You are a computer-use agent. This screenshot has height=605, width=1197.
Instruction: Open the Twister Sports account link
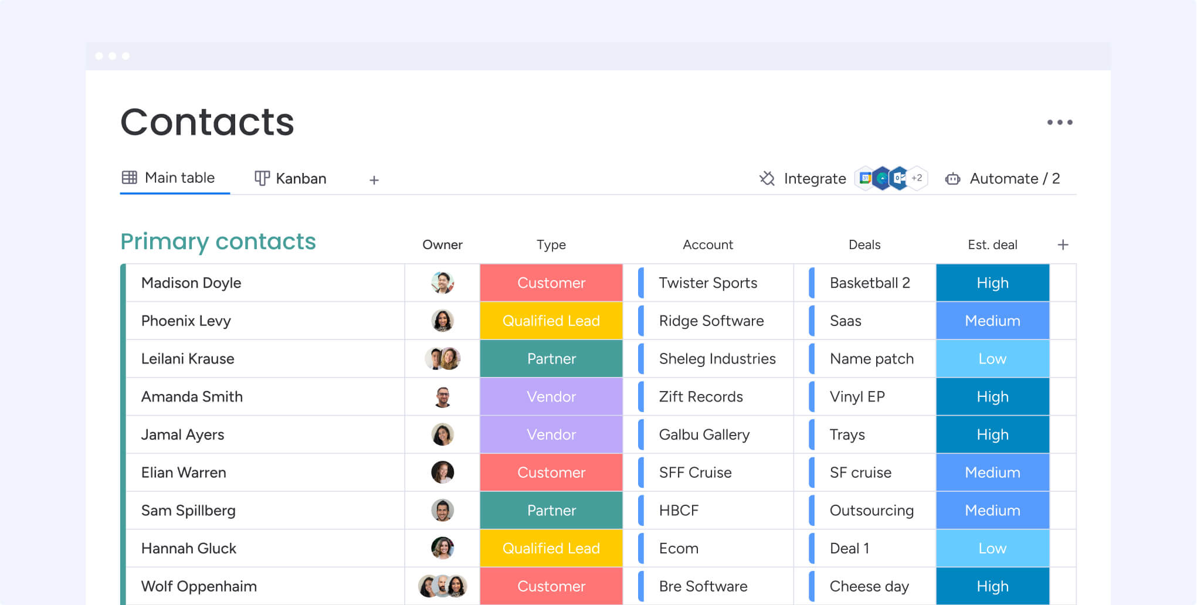tap(707, 283)
